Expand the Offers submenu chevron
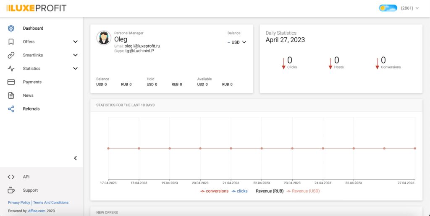The image size is (430, 216). [76, 42]
